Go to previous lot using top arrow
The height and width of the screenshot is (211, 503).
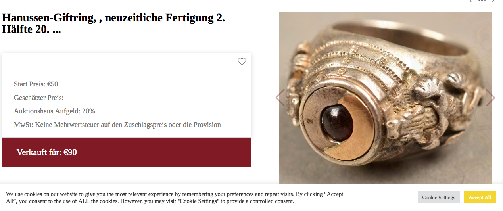click(470, 1)
